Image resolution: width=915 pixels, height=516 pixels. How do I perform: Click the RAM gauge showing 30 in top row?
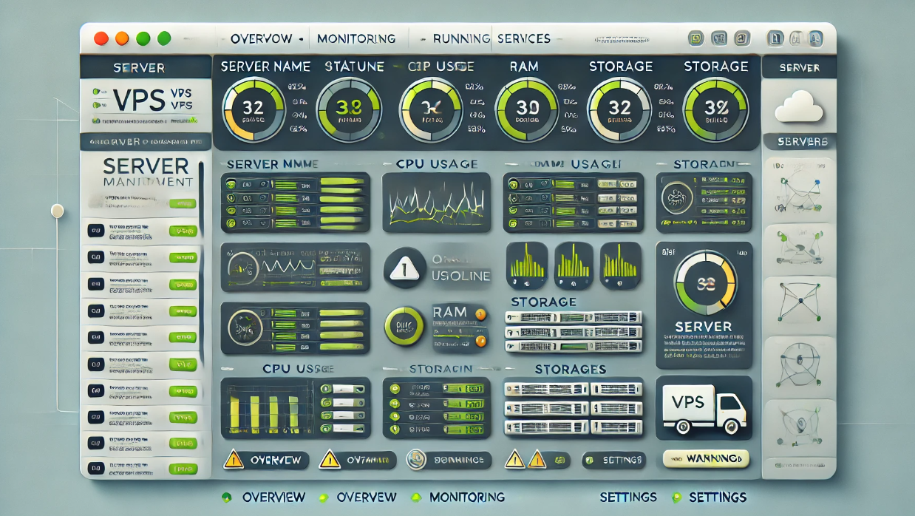[x=527, y=108]
